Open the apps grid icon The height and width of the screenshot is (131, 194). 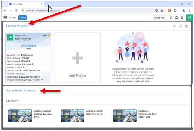[182, 18]
